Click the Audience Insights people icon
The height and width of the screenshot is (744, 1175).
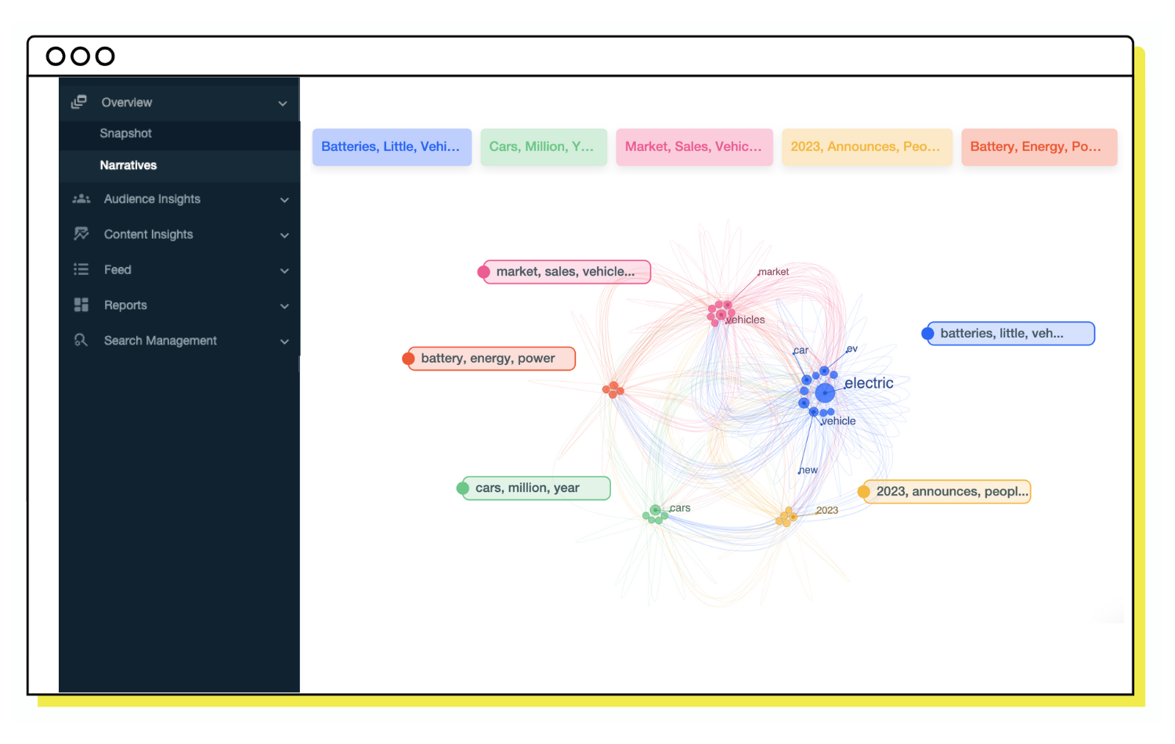point(81,199)
